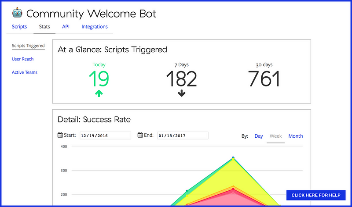
Task: Click the End date calendar icon
Action: tap(140, 135)
